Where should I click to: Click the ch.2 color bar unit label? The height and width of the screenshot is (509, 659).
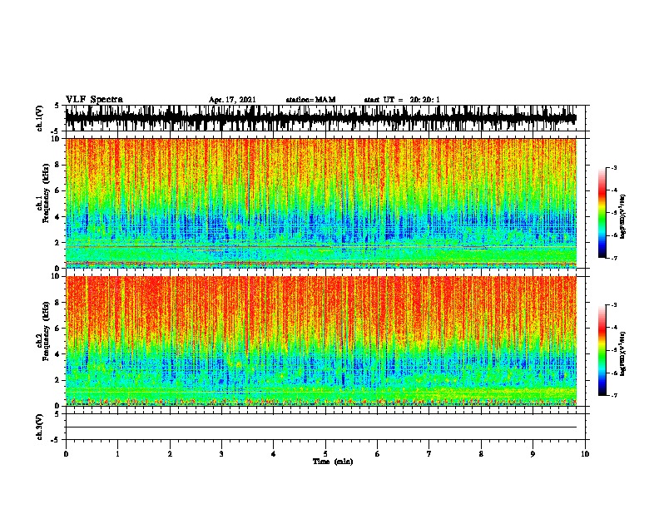(622, 353)
